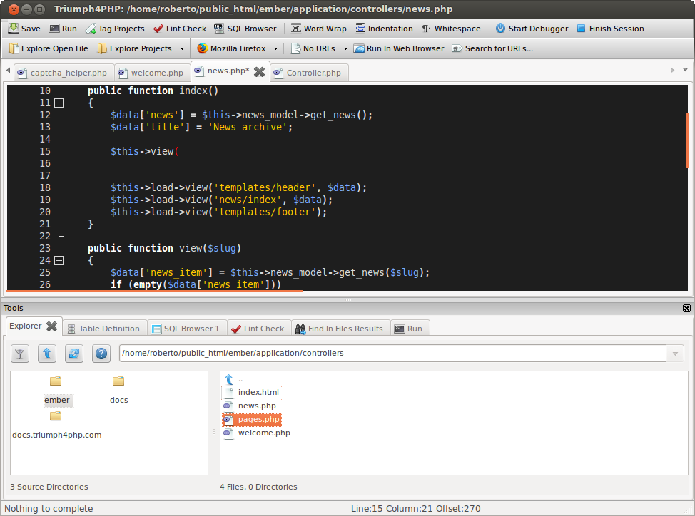Toggle Whitespace visibility
Image resolution: width=695 pixels, height=516 pixels.
click(451, 29)
